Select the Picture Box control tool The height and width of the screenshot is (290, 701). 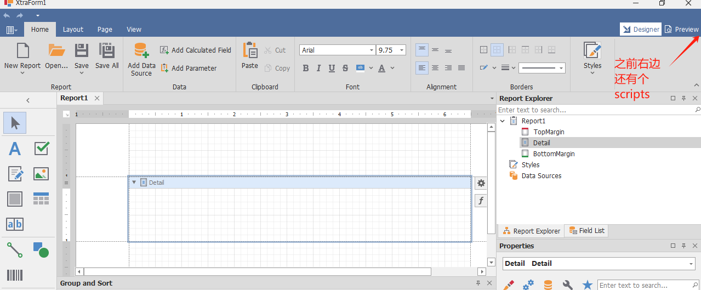[x=41, y=174]
